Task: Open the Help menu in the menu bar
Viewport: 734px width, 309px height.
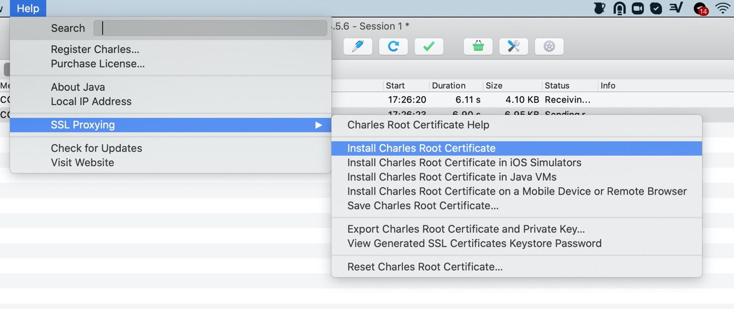Action: [x=28, y=8]
